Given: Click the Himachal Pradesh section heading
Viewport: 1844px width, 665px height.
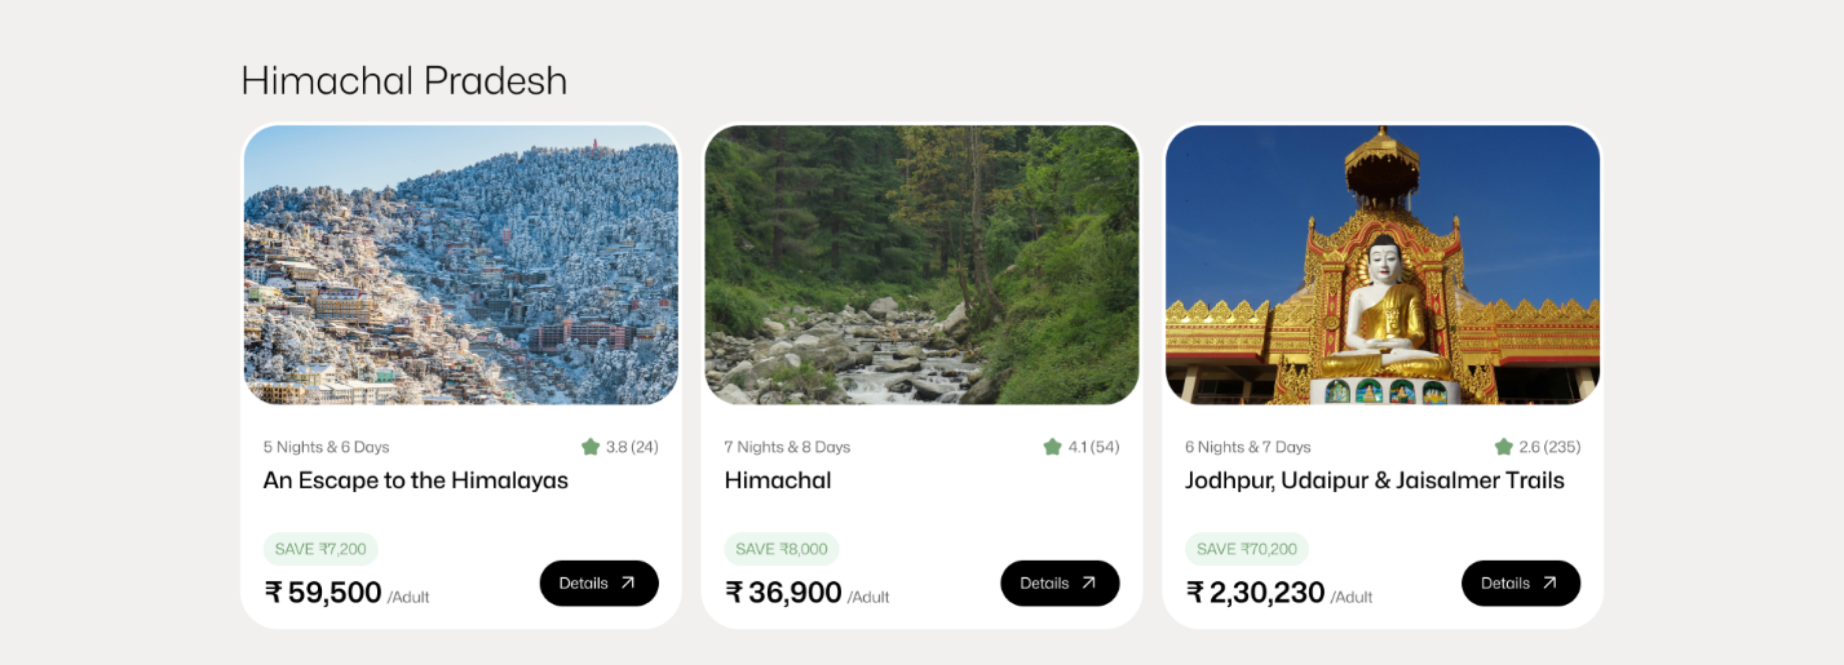Looking at the screenshot, I should 404,80.
